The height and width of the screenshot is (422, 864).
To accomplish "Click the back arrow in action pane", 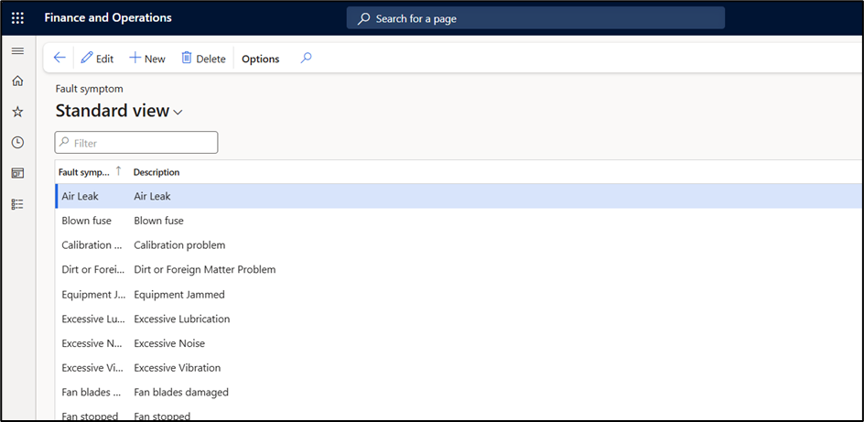I will (x=59, y=58).
